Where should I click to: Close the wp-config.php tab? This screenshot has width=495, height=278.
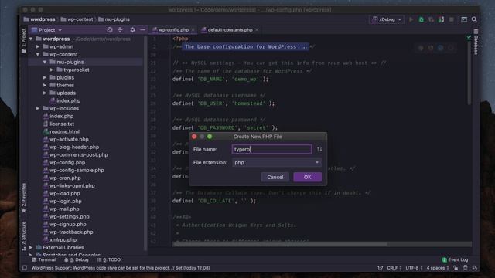(x=193, y=30)
